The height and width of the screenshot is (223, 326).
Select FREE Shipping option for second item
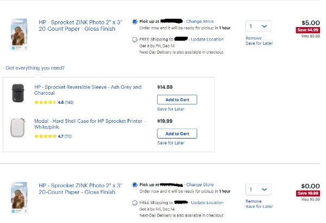pos(135,203)
